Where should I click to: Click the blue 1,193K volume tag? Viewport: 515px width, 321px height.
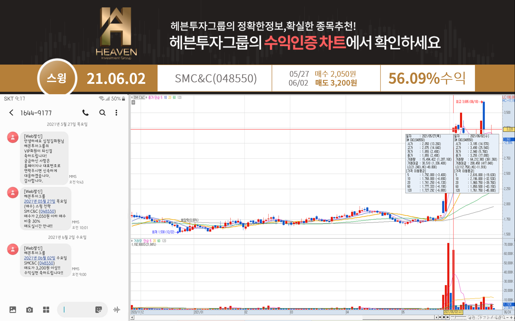click(x=508, y=304)
